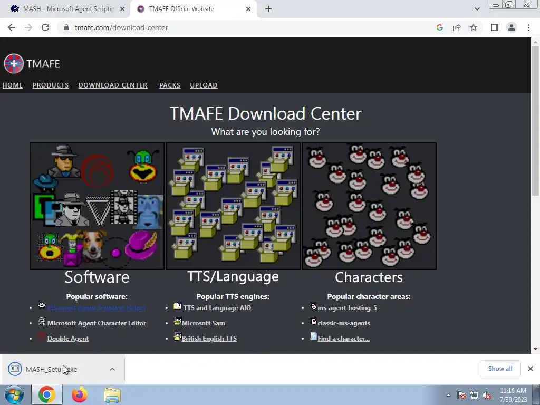This screenshot has width=540, height=405.
Task: Open the DOWNLOAD CENTER nav link
Action: (x=113, y=85)
